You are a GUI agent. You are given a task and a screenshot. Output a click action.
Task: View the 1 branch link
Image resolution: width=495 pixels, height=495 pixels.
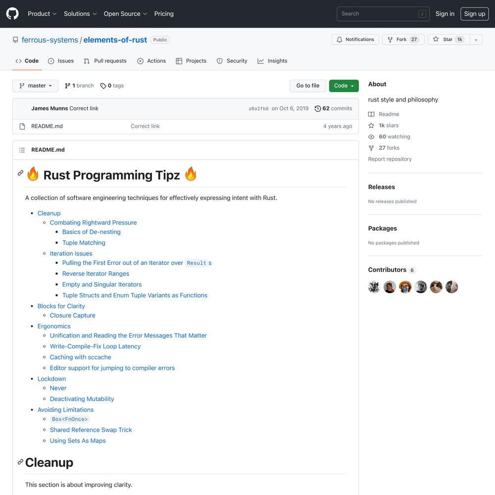[79, 86]
